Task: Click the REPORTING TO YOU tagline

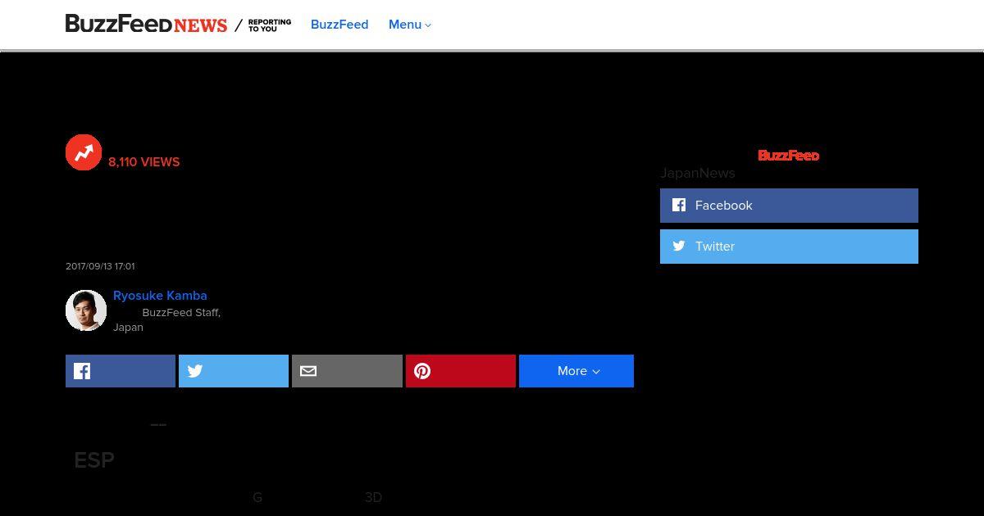Action: tap(270, 25)
